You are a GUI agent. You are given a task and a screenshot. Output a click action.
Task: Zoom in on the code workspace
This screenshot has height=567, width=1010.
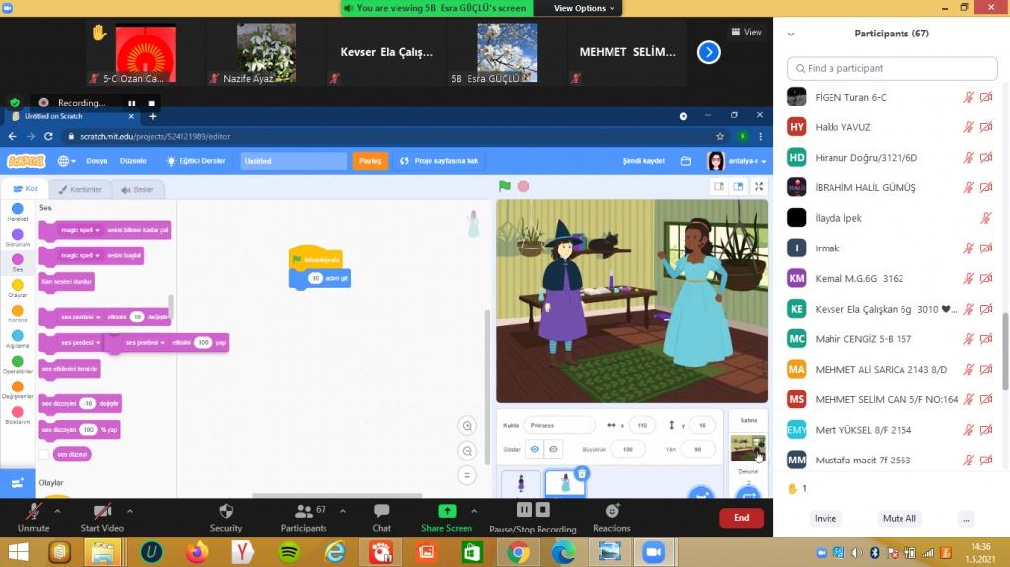(x=468, y=426)
